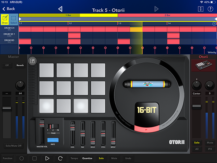The width and height of the screenshot is (217, 163).
Task: Open the Quantize setting
Action: tap(87, 158)
